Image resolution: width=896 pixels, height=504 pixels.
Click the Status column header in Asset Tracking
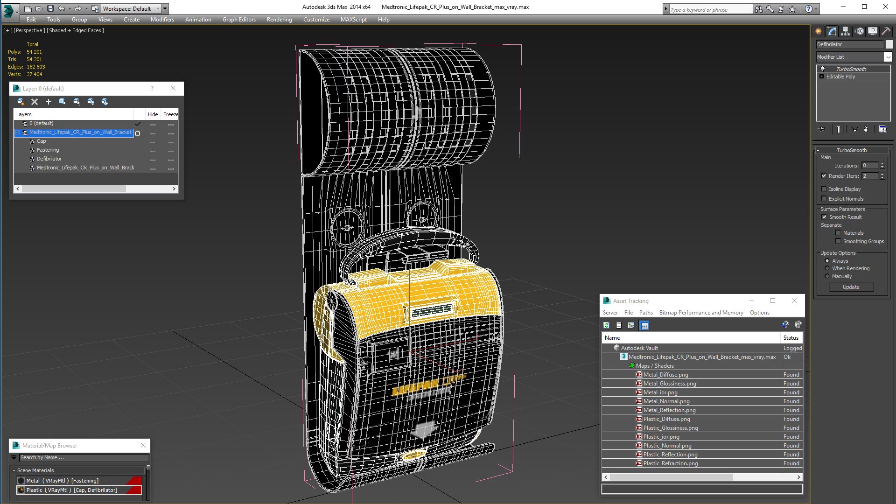tap(791, 338)
